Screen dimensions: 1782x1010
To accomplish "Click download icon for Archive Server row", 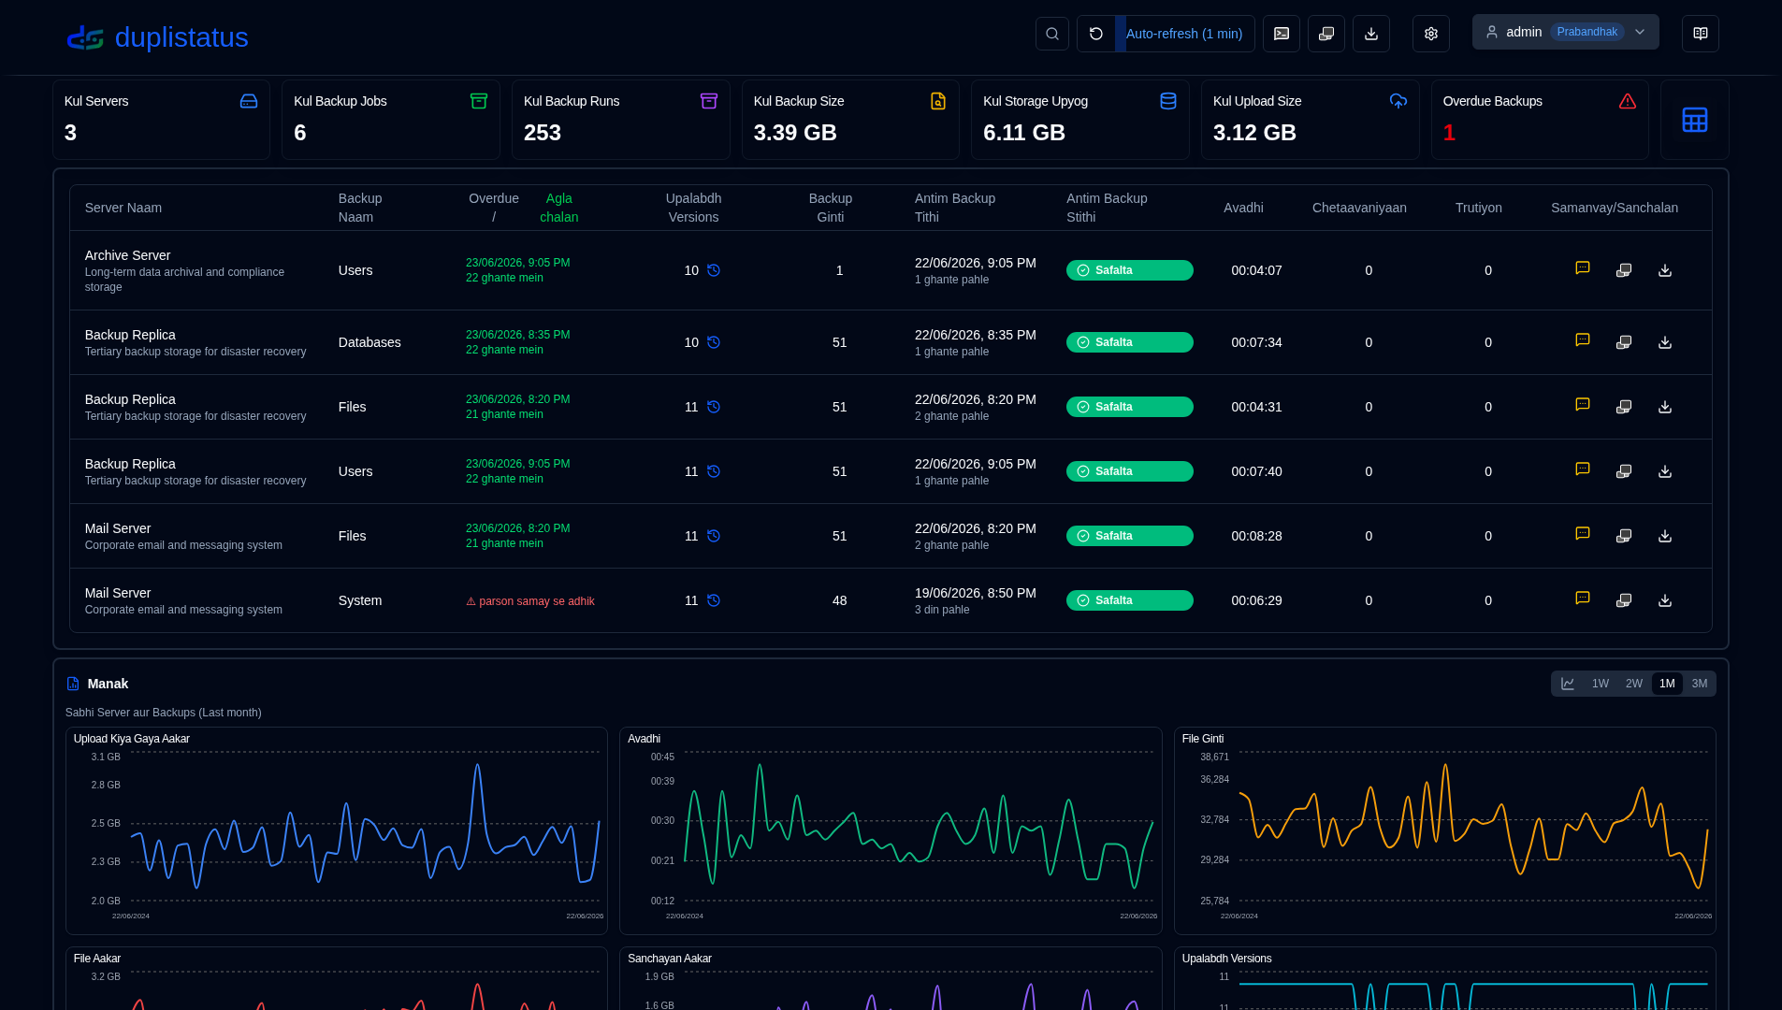I will (1665, 270).
